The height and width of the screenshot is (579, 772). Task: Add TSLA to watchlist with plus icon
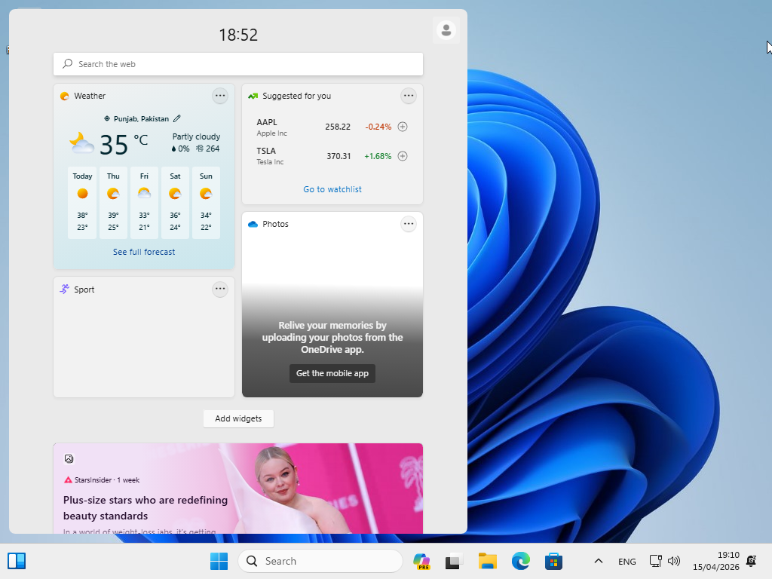tap(403, 156)
